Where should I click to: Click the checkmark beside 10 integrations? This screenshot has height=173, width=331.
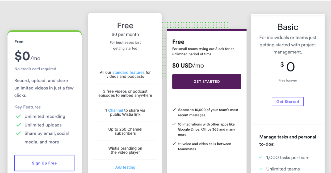tap(174, 124)
